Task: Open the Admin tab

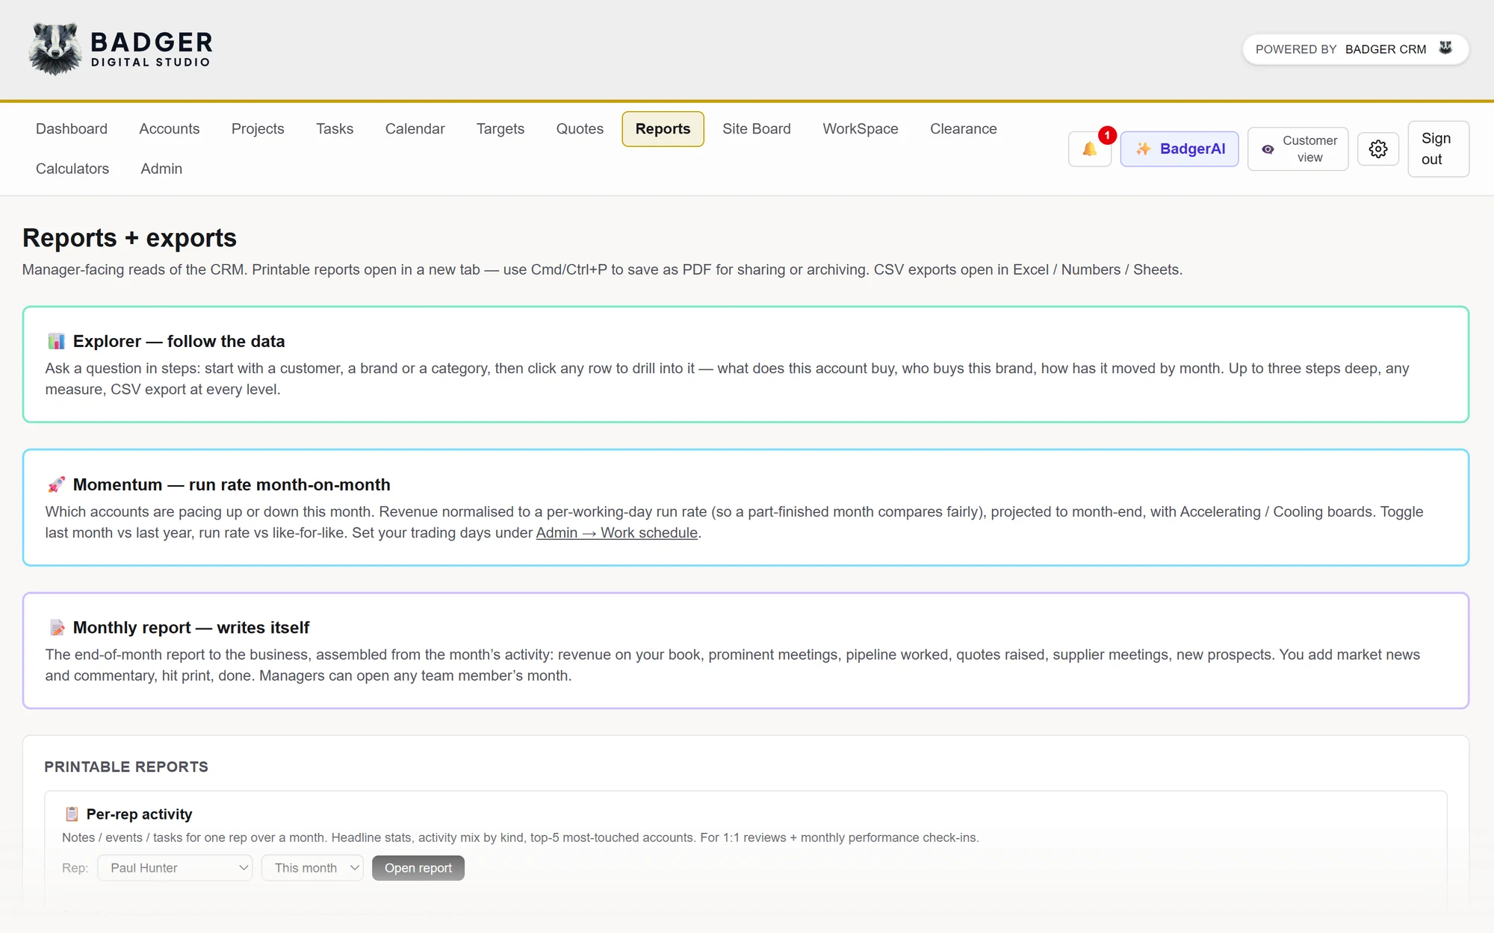Action: tap(161, 169)
